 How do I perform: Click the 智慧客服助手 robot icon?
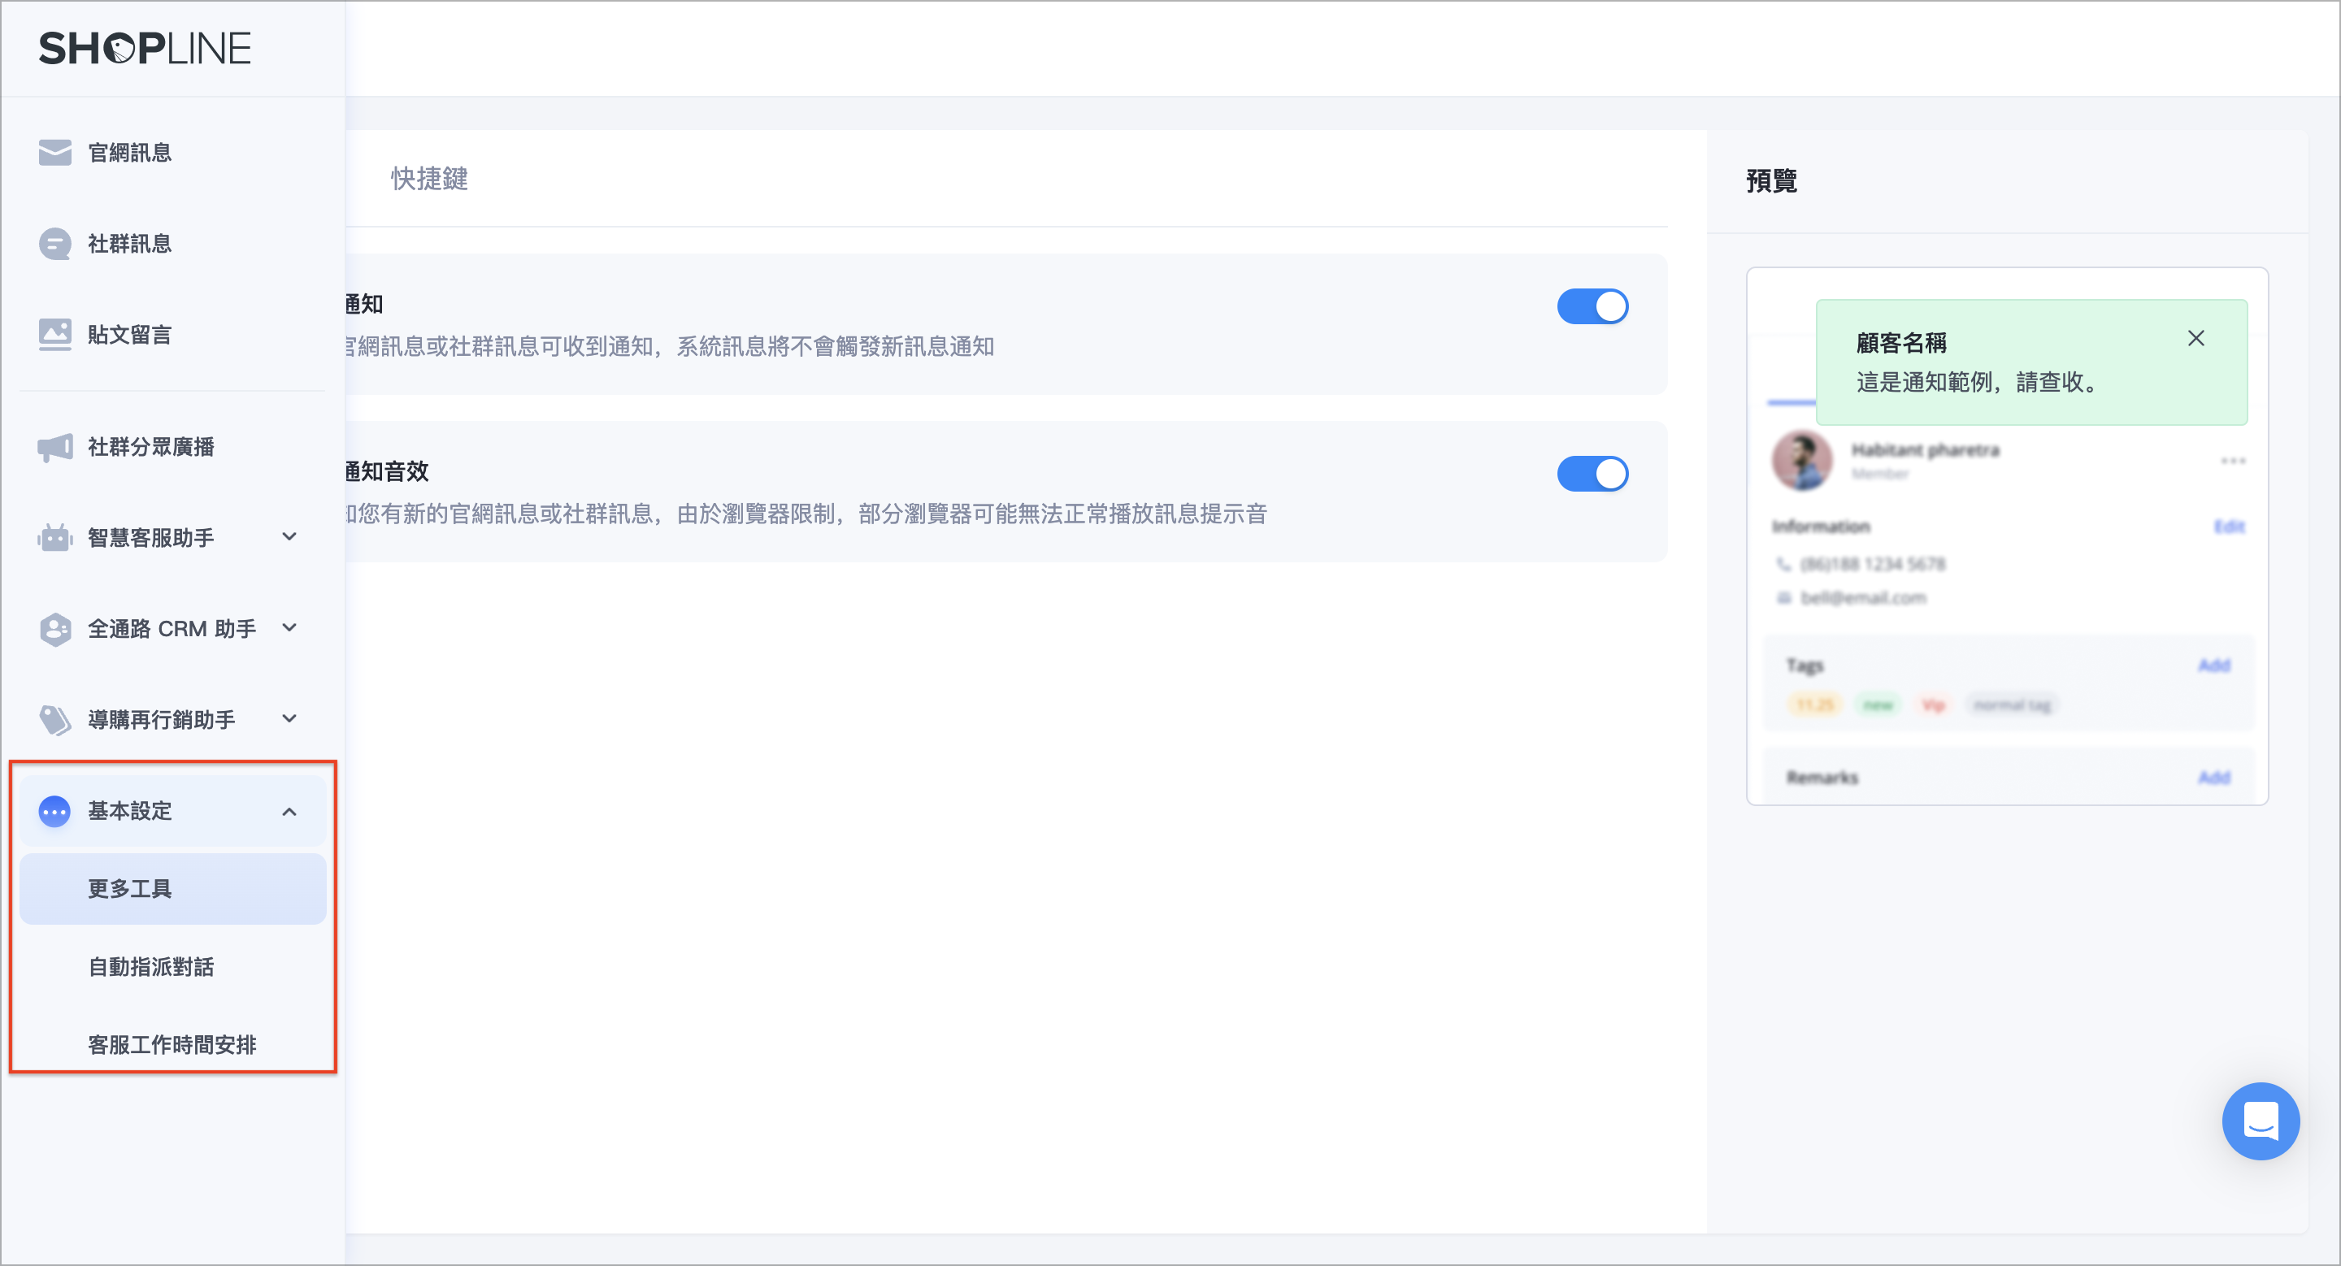(x=55, y=538)
